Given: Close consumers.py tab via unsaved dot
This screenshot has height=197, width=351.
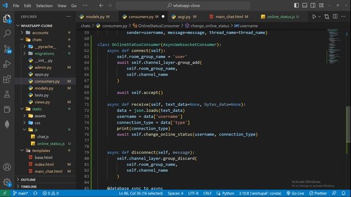Looking at the screenshot, I should point(163,16).
